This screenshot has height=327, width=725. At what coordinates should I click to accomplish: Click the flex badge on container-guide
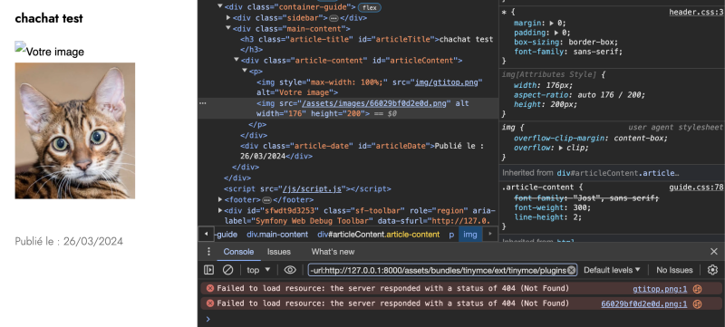coord(369,7)
